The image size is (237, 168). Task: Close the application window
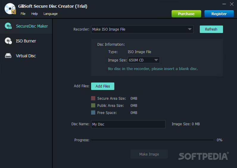[232, 4]
